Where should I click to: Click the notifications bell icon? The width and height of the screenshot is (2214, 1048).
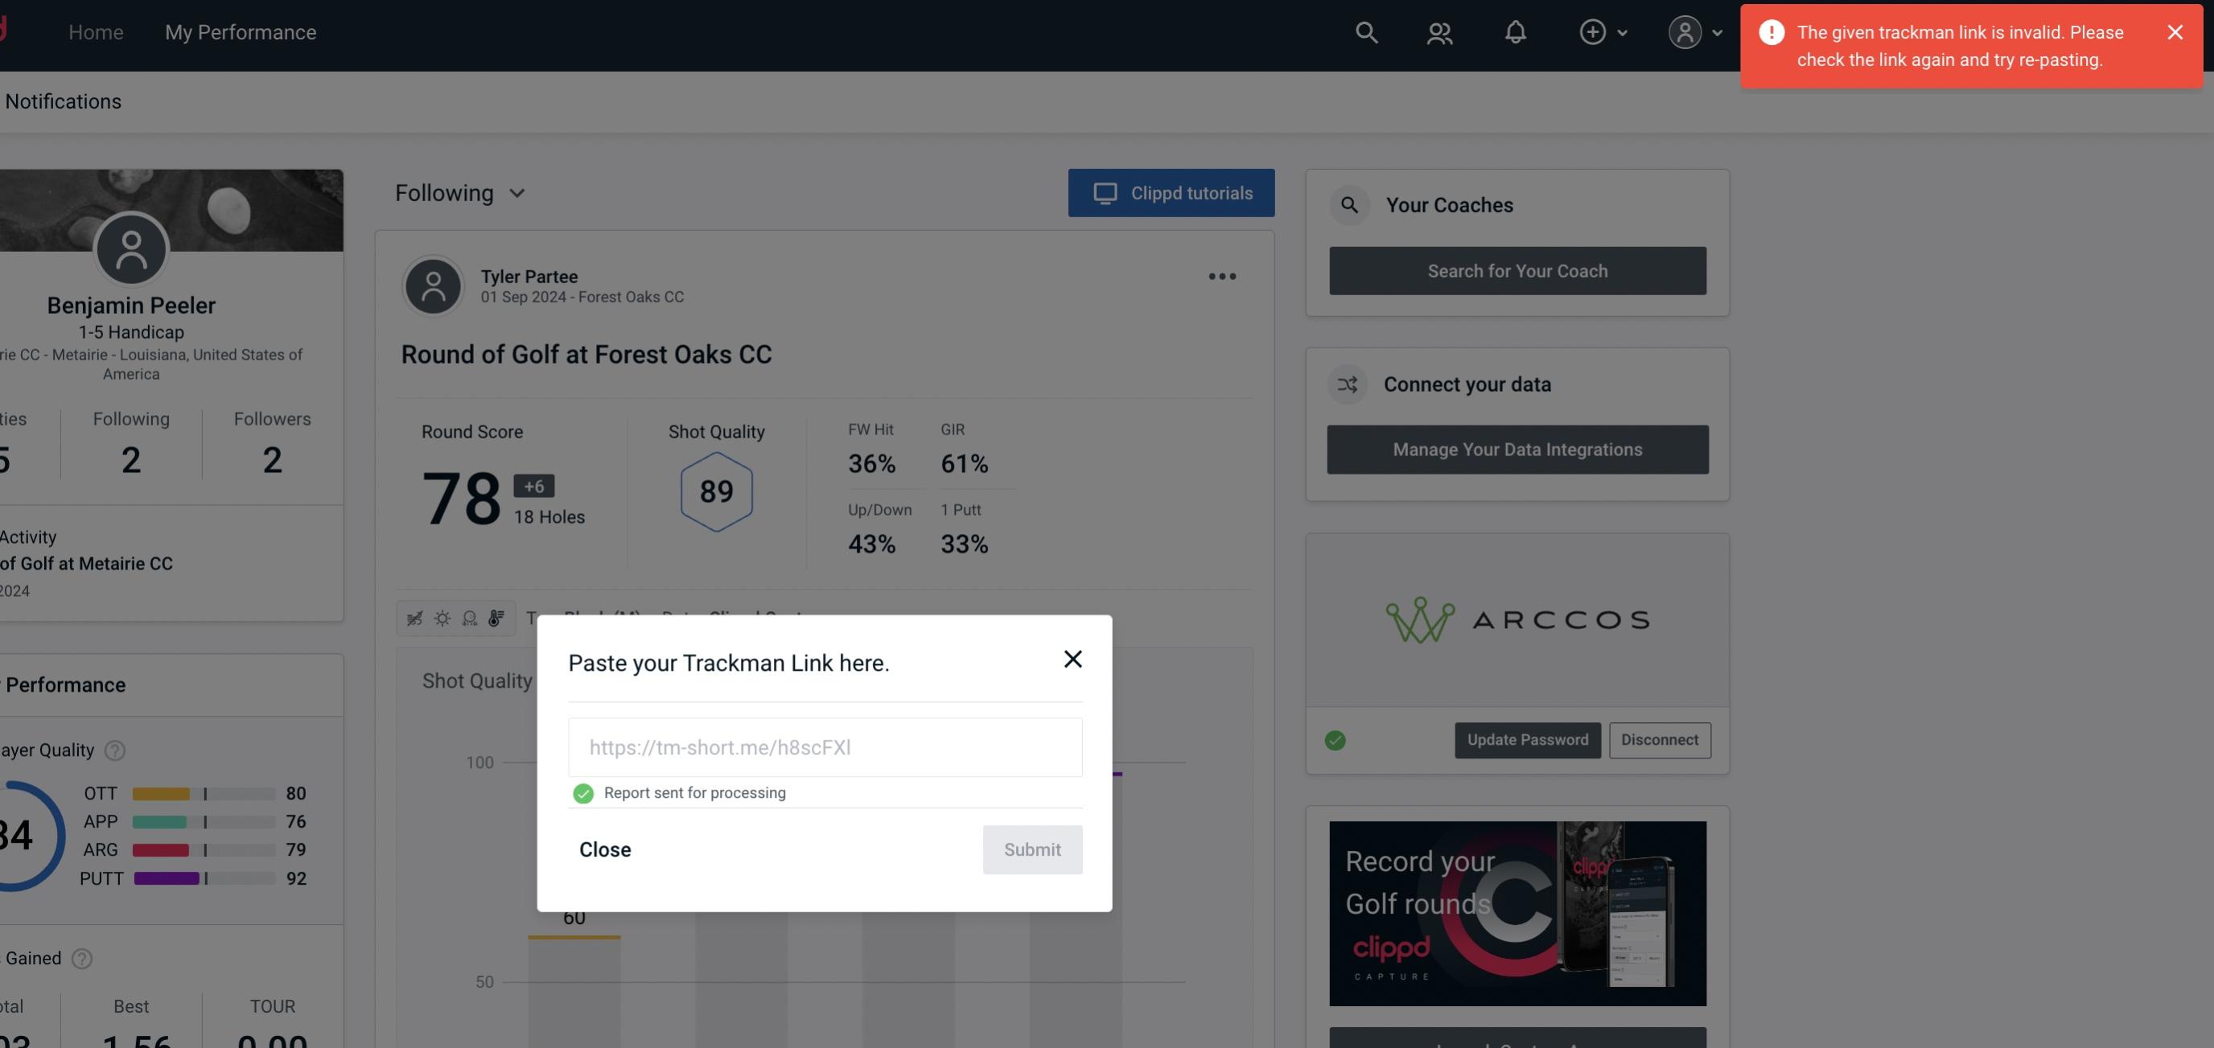(1515, 30)
